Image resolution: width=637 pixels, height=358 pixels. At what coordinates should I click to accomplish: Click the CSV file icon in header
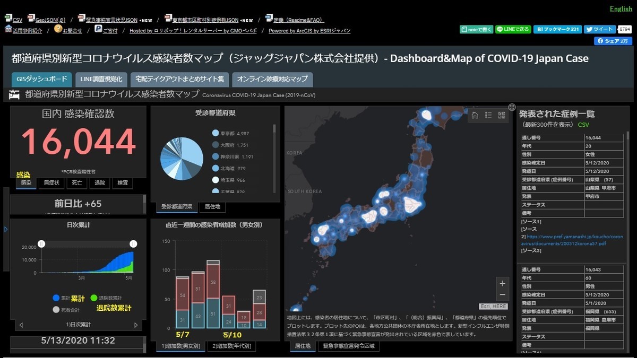click(8, 18)
